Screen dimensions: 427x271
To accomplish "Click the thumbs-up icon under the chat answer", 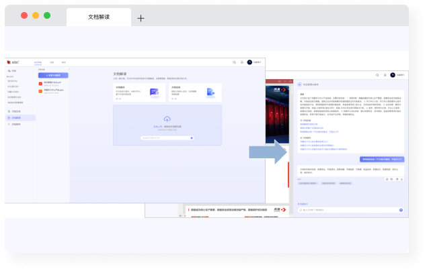I will coord(389,179).
